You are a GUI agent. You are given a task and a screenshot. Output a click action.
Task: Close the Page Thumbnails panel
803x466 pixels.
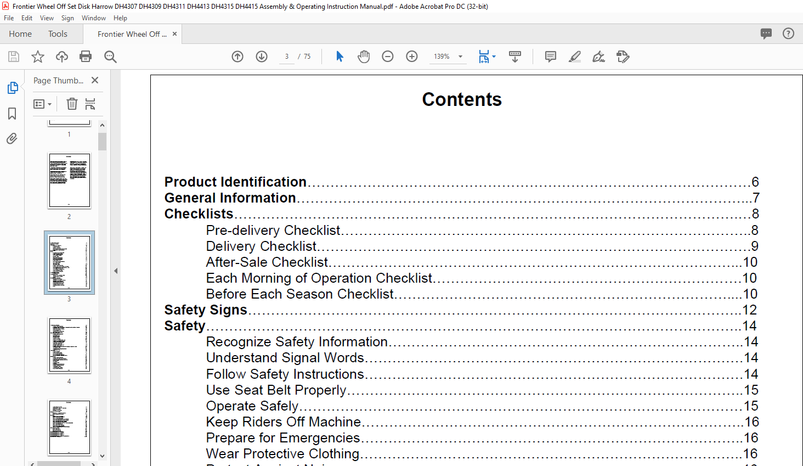(95, 80)
